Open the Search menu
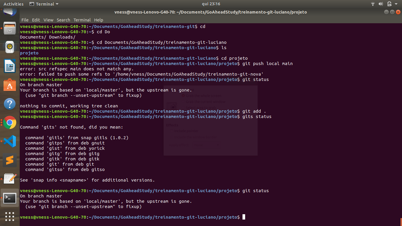Image resolution: width=402 pixels, height=226 pixels. (x=63, y=20)
